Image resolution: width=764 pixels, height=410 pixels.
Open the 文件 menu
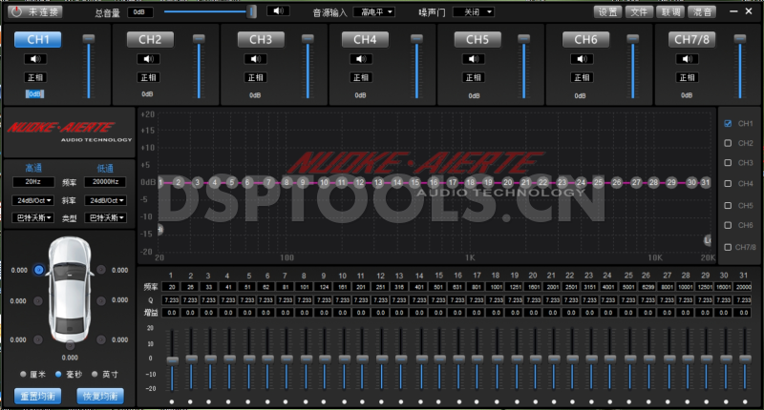(639, 11)
